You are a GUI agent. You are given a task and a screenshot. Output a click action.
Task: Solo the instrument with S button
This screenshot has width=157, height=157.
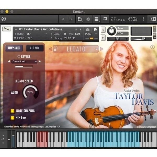[103, 30]
